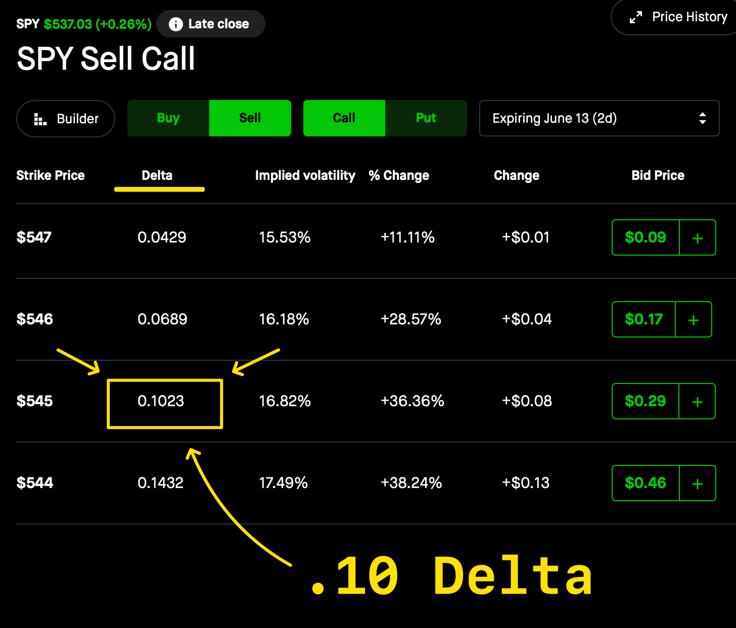Click the expand arrows icon for Price History
736x628 pixels.
pos(636,17)
